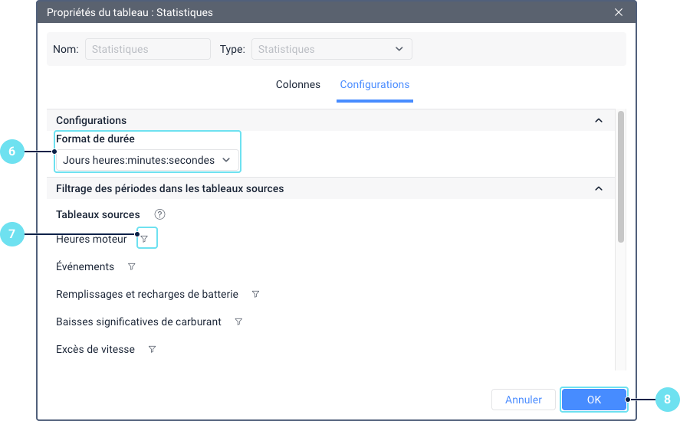Screen dimensions: 680x421
Task: Click the Heures moteur source label
Action: point(91,239)
